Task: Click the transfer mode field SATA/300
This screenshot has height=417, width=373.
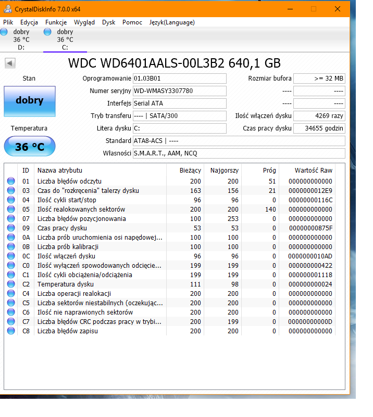Action: tap(180, 116)
